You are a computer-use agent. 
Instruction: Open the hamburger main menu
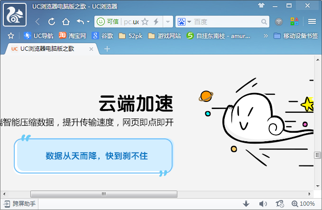[x=312, y=21]
